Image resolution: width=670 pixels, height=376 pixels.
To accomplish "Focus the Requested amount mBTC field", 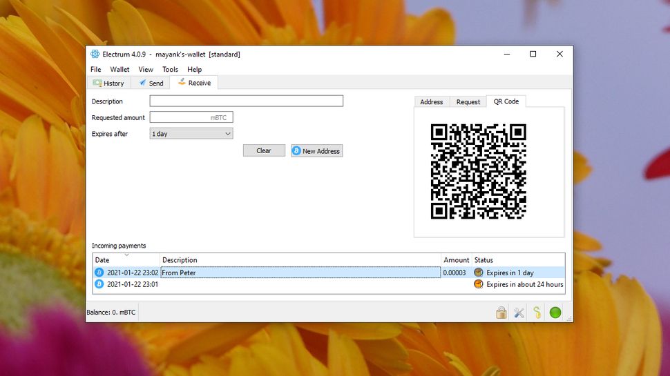I will pos(191,117).
